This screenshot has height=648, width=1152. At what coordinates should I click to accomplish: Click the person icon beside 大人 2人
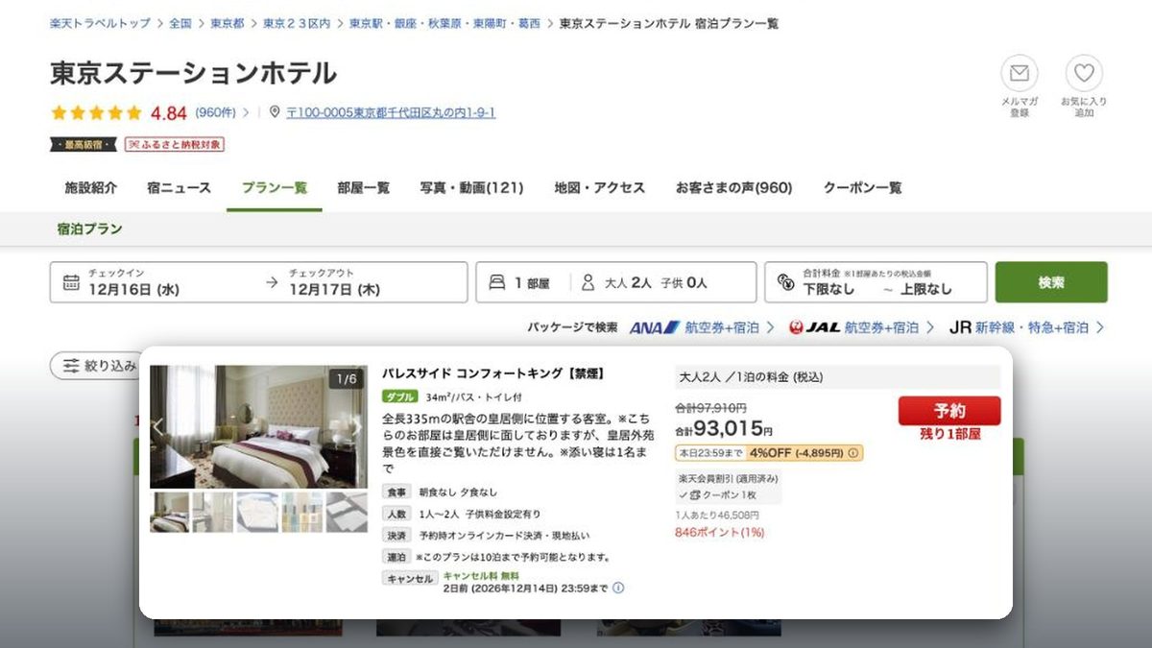point(588,282)
